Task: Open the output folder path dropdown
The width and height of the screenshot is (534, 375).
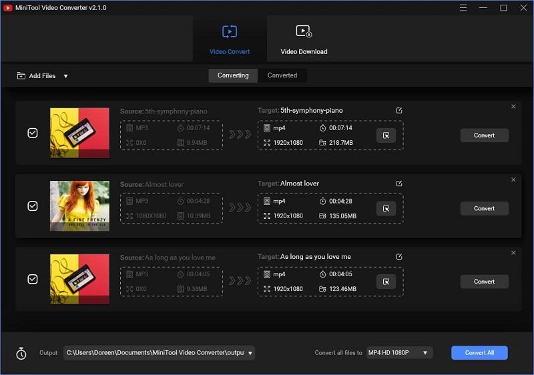Action: click(250, 353)
